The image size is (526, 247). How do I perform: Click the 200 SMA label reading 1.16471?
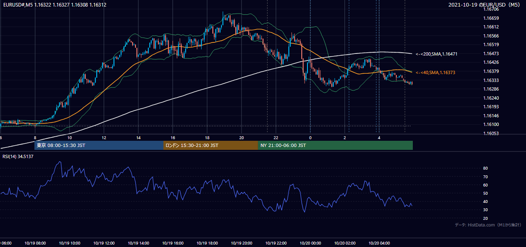pos(437,54)
